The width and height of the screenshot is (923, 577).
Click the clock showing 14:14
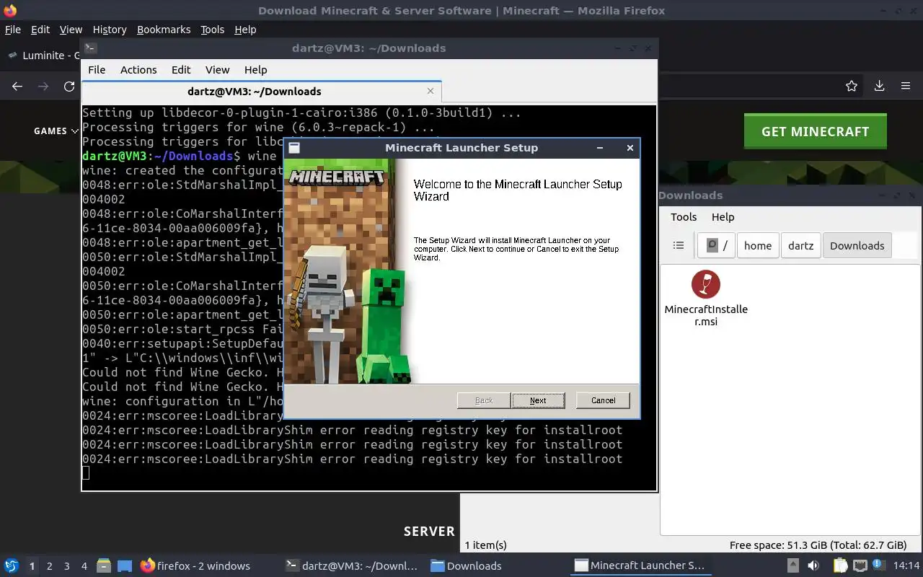(x=907, y=565)
